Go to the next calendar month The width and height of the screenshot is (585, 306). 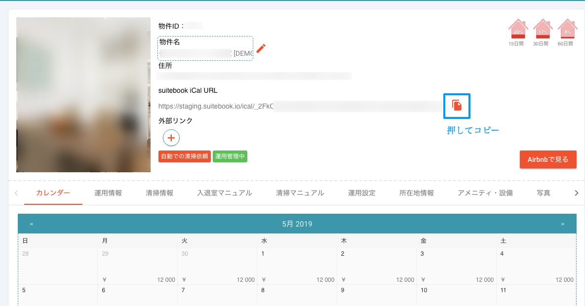click(563, 224)
